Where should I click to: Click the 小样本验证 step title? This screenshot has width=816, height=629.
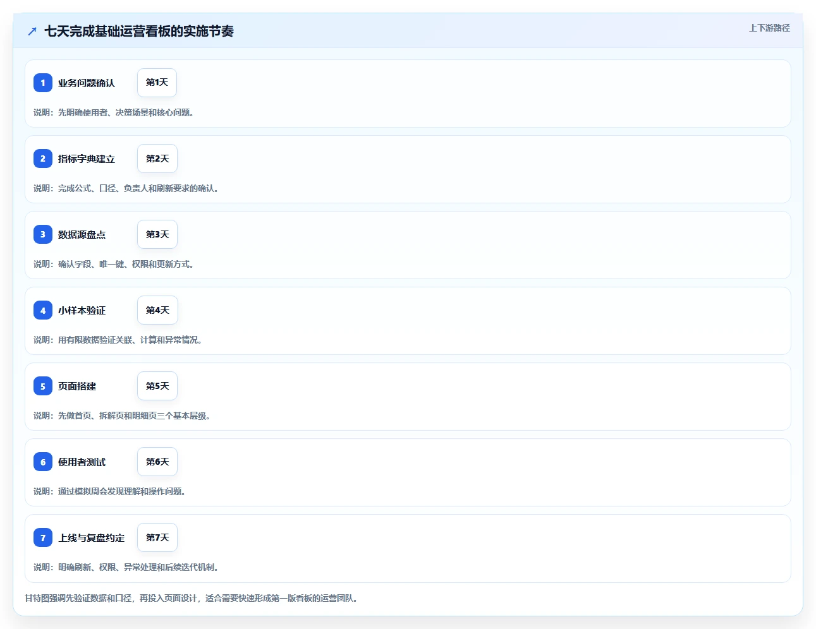(x=82, y=310)
